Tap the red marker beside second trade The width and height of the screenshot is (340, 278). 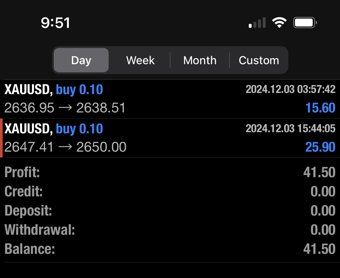click(1, 137)
